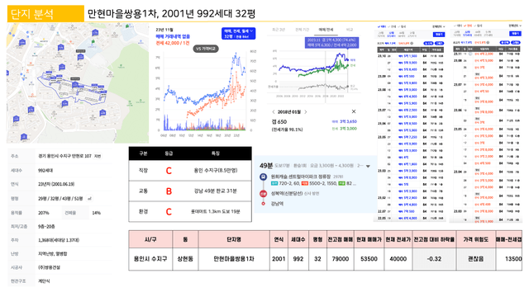
Task: Click the 2023.11 price tooltip on the chart
Action: pos(332,42)
